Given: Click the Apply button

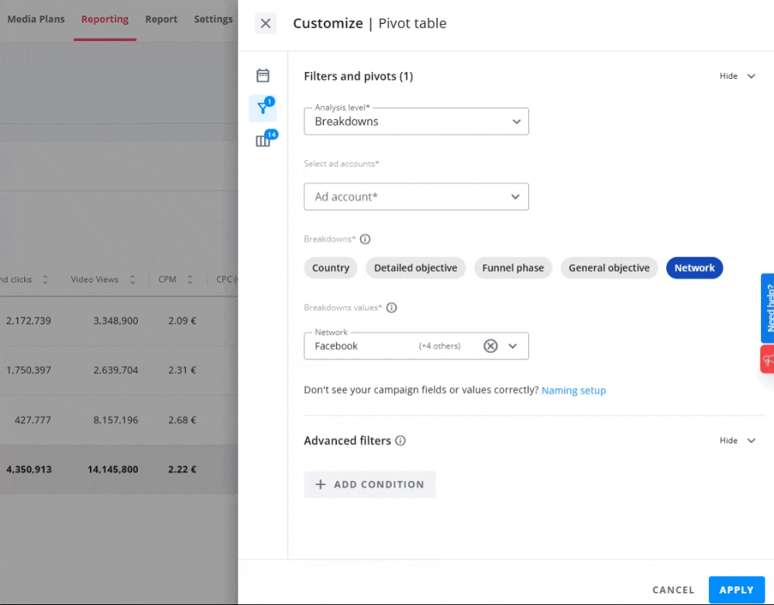Looking at the screenshot, I should 737,590.
